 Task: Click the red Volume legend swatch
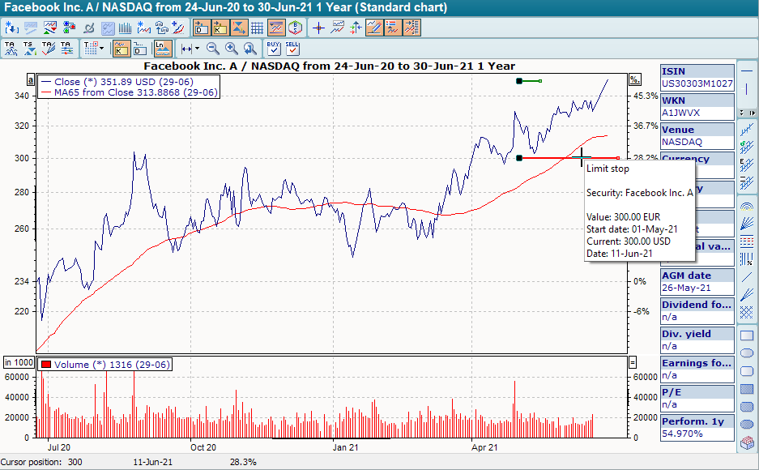click(45, 365)
